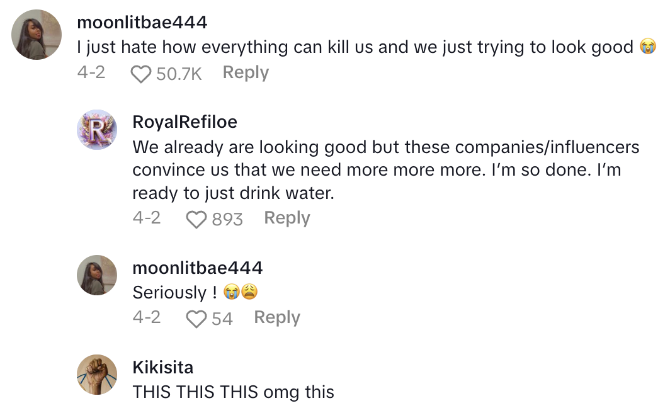The image size is (670, 408).
Task: Click the "Seriously !" reply text
Action: [x=170, y=293]
